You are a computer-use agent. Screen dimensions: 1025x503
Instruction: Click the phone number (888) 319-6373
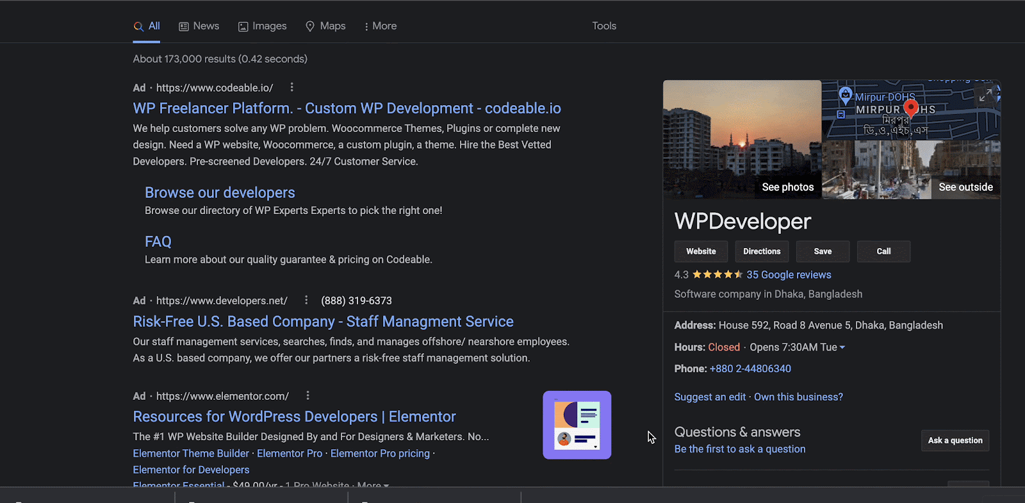coord(356,301)
